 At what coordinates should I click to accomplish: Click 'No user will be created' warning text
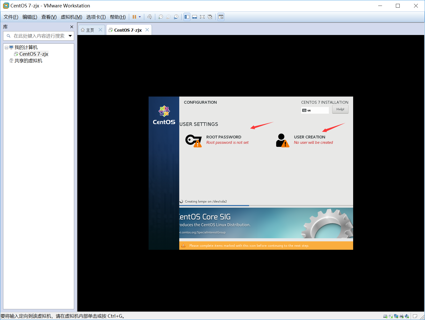(x=314, y=143)
